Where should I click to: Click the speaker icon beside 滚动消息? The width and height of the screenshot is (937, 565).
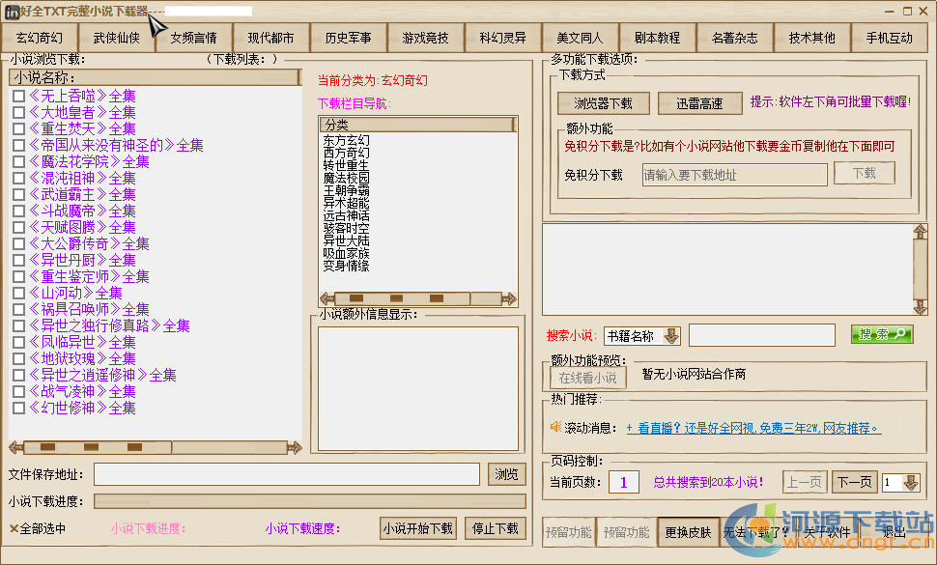555,426
